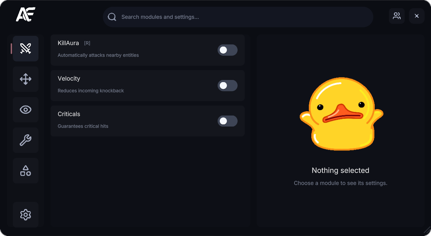Enable the Velocity toggle
Screen dimensions: 431x236
pos(228,86)
